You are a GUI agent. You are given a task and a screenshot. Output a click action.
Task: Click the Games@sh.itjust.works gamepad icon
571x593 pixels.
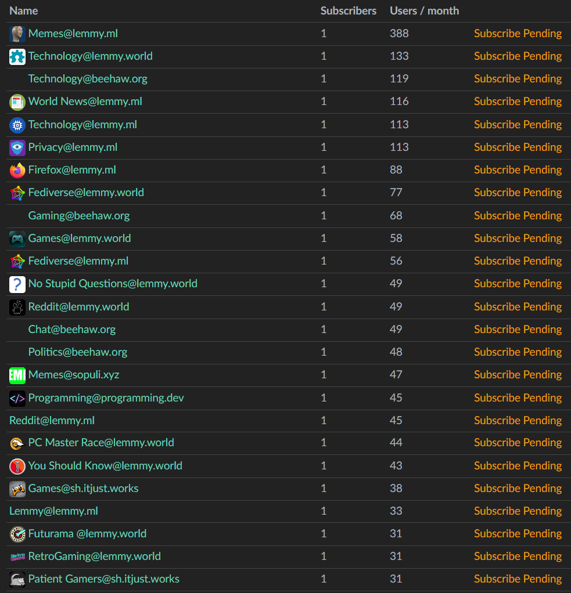click(x=17, y=489)
